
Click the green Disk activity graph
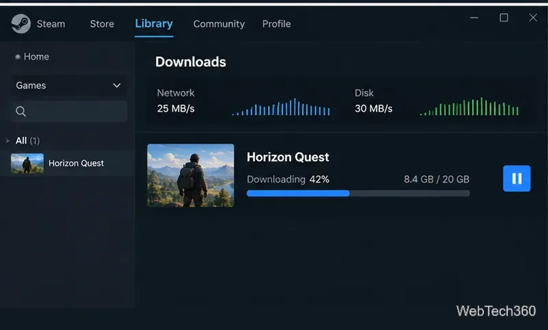469,107
